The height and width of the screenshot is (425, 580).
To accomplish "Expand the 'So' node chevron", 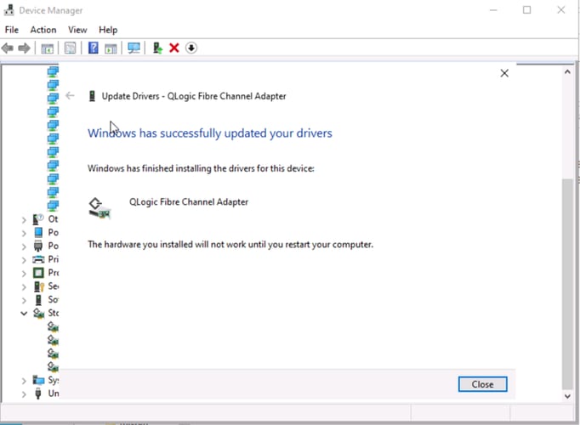I will tap(24, 300).
